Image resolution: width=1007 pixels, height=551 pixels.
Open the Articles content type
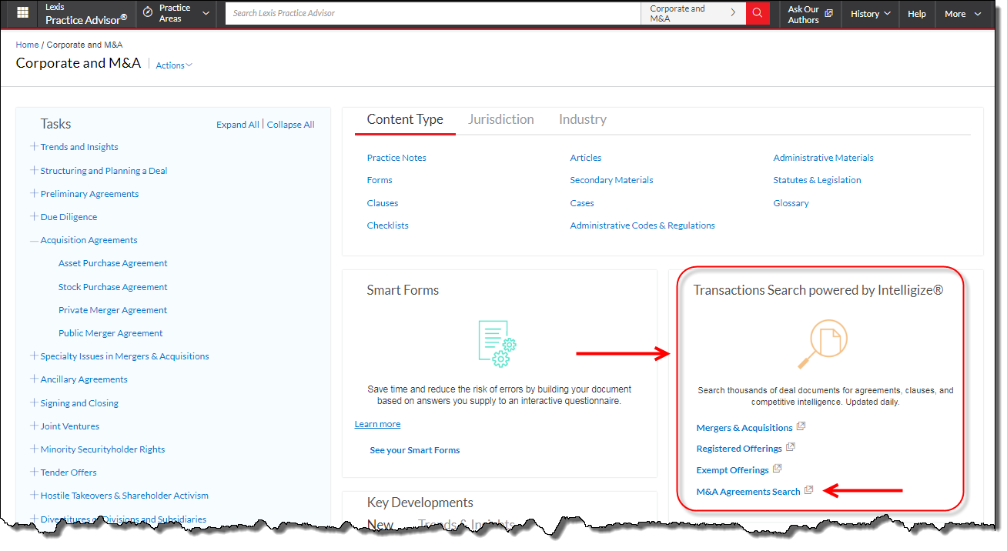click(x=586, y=158)
